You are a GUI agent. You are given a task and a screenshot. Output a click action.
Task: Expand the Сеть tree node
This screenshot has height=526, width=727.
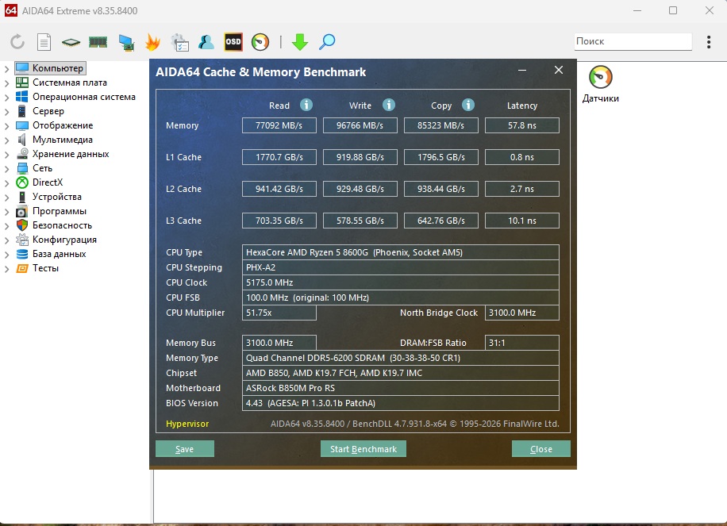(6, 169)
